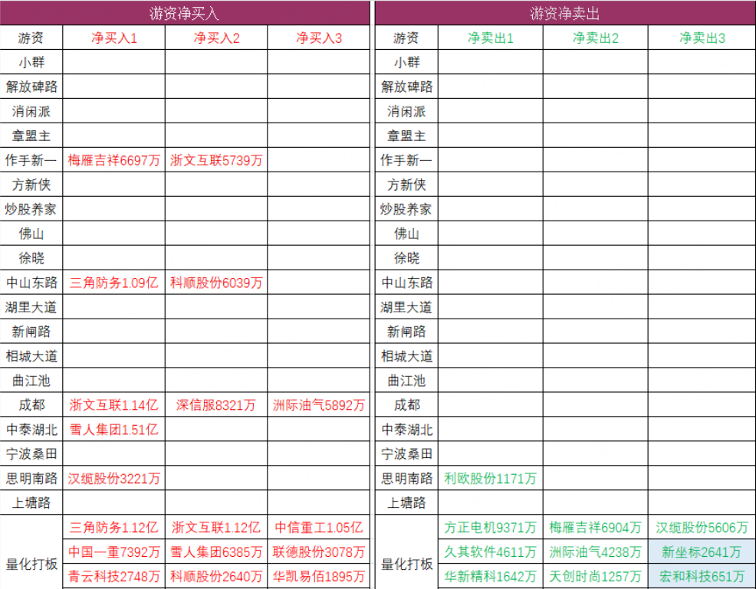Screen dimensions: 756x589
Task: Select 中山东路 row label in 游资净买入 table
Action: point(31,282)
